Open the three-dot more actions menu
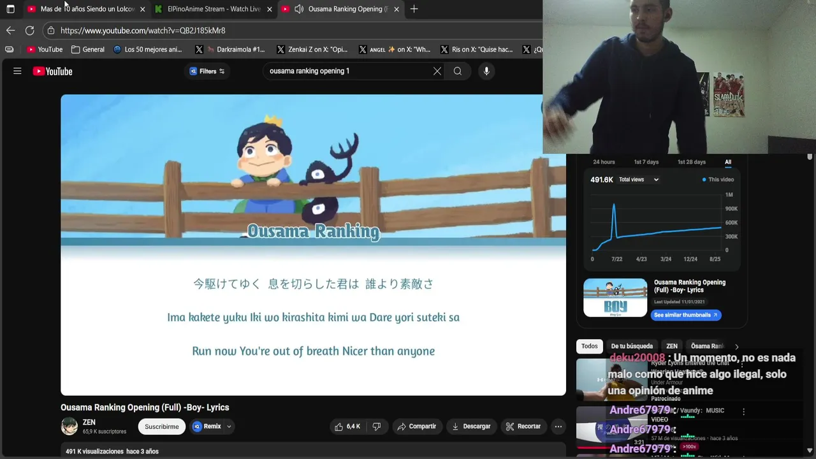The width and height of the screenshot is (816, 459). [x=558, y=426]
